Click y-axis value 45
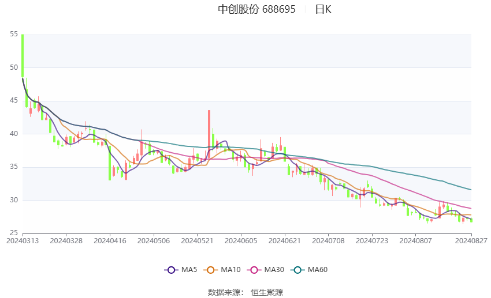 (14, 101)
